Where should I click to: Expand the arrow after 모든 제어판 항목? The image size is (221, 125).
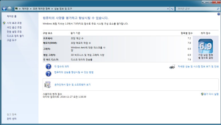52,9
